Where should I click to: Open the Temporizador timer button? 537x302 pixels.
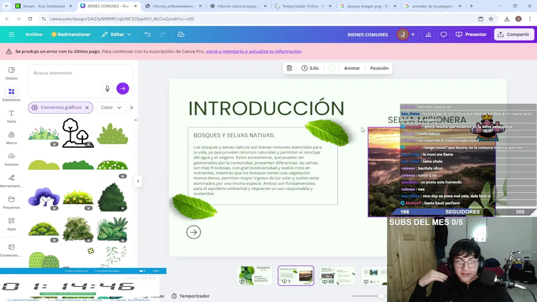[x=190, y=296]
